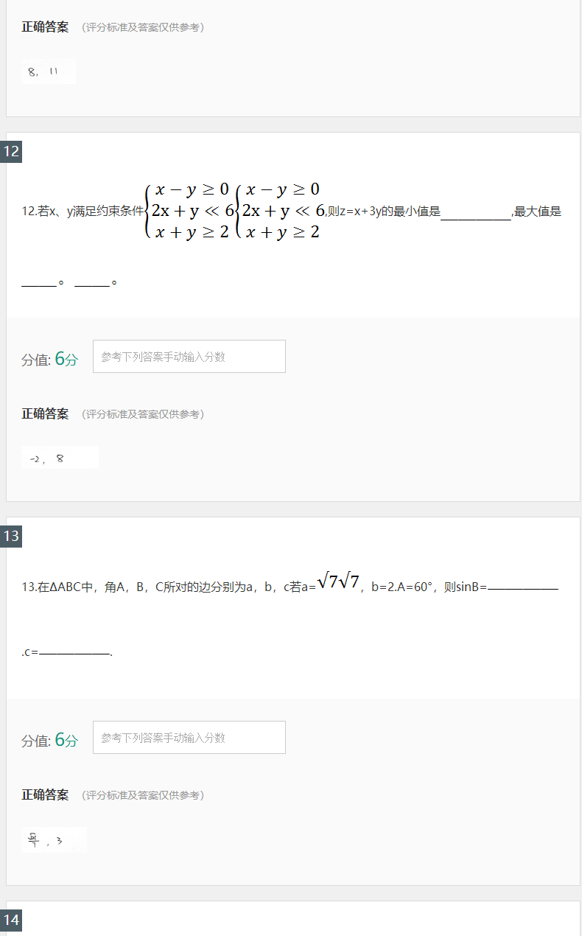The width and height of the screenshot is (582, 936).
Task: Click the 正确答案 label above question 12's answer
Action: click(x=44, y=413)
